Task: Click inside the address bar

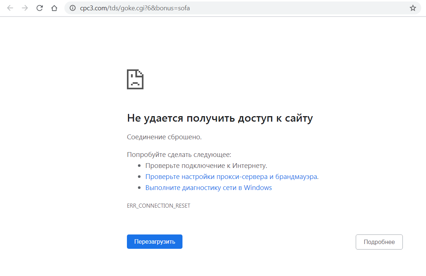Action: coord(221,8)
